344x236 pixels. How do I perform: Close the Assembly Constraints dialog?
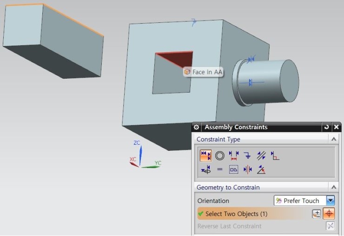click(337, 127)
